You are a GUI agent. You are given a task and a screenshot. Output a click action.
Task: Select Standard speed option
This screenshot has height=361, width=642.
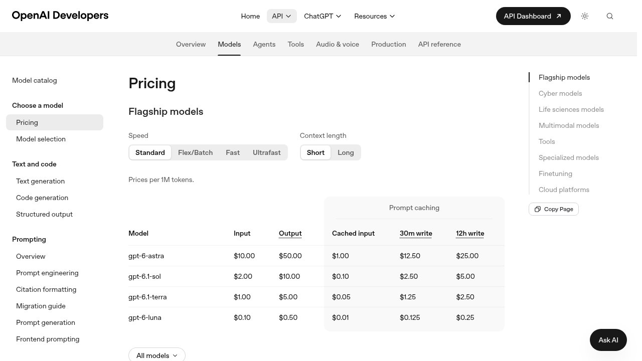click(x=150, y=152)
